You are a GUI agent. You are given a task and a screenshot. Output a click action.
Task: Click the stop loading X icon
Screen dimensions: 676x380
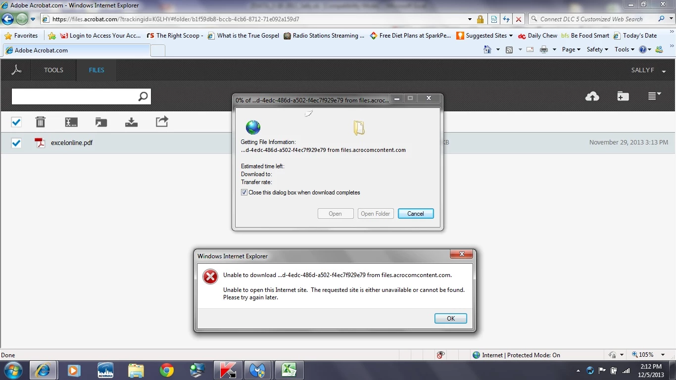point(518,19)
